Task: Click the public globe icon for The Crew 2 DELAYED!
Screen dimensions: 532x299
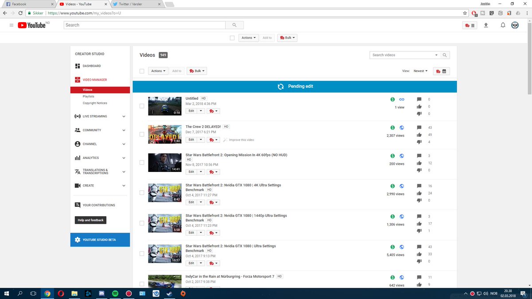Action: click(402, 128)
